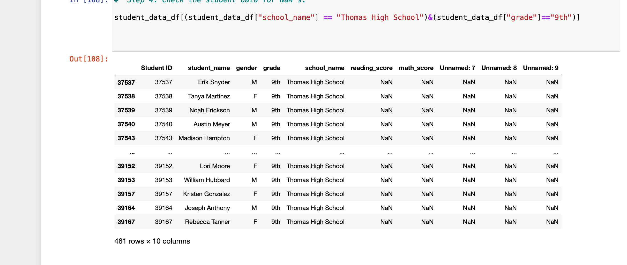Click the name Austin Meyer
Image resolution: width=627 pixels, height=265 pixels.
pos(212,124)
